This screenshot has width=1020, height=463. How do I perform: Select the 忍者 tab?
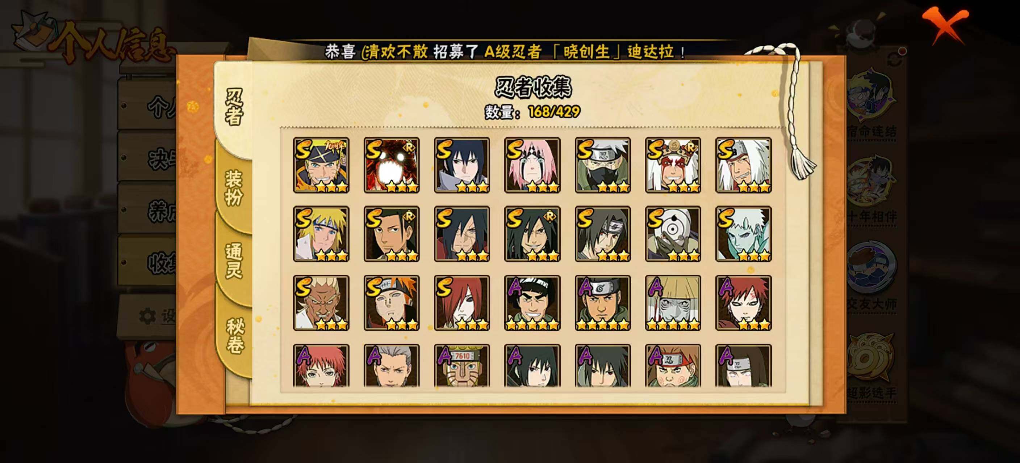click(234, 107)
